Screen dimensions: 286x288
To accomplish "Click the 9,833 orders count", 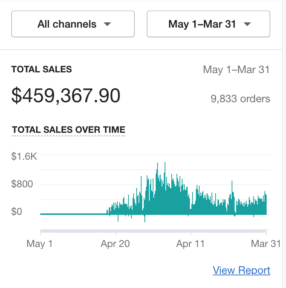I will coord(240,99).
